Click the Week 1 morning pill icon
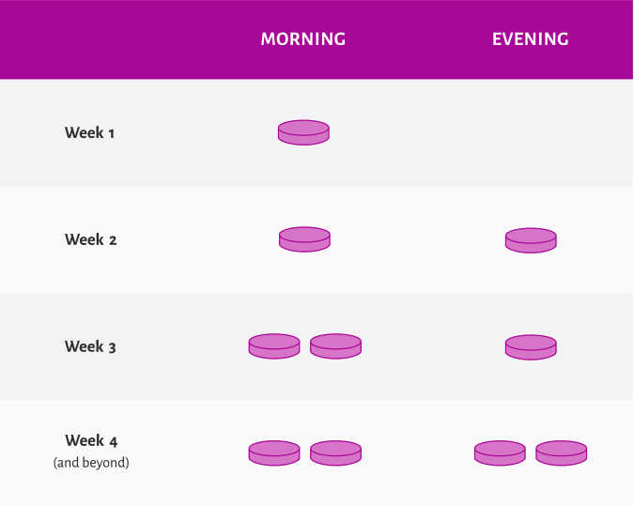The image size is (634, 506). click(303, 132)
